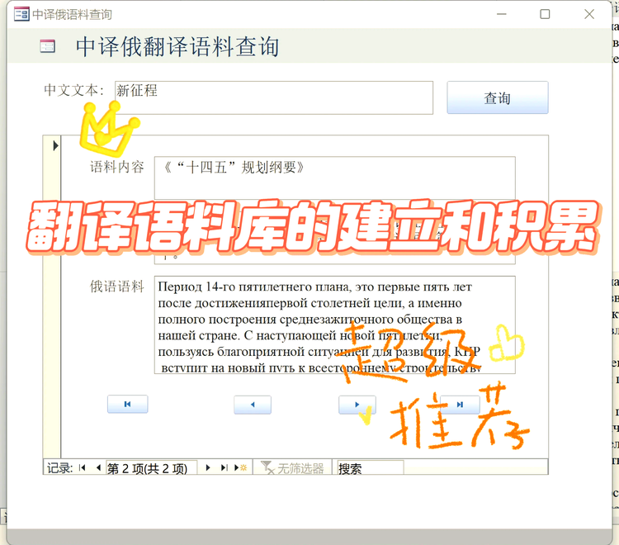Click the 中文文本 input field containing 新征程

pos(273,97)
